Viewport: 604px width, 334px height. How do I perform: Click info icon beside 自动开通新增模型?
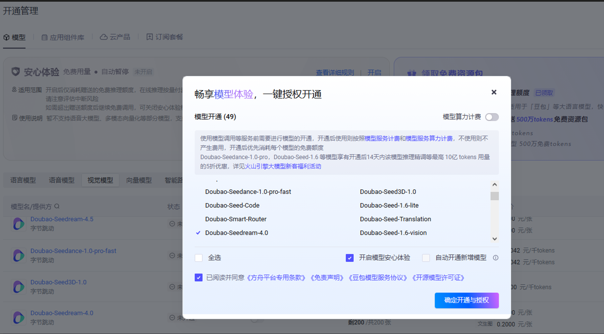(x=496, y=258)
